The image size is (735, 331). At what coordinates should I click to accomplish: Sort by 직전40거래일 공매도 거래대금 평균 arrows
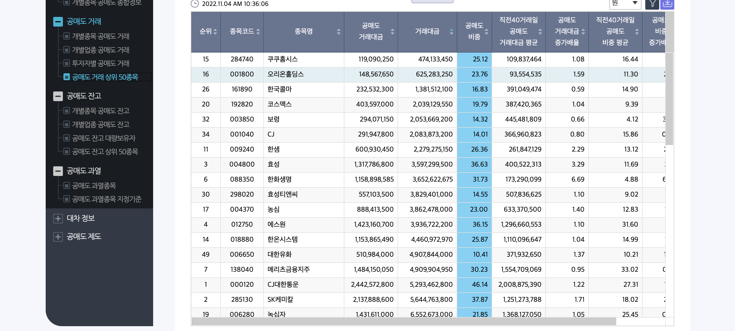click(x=540, y=31)
